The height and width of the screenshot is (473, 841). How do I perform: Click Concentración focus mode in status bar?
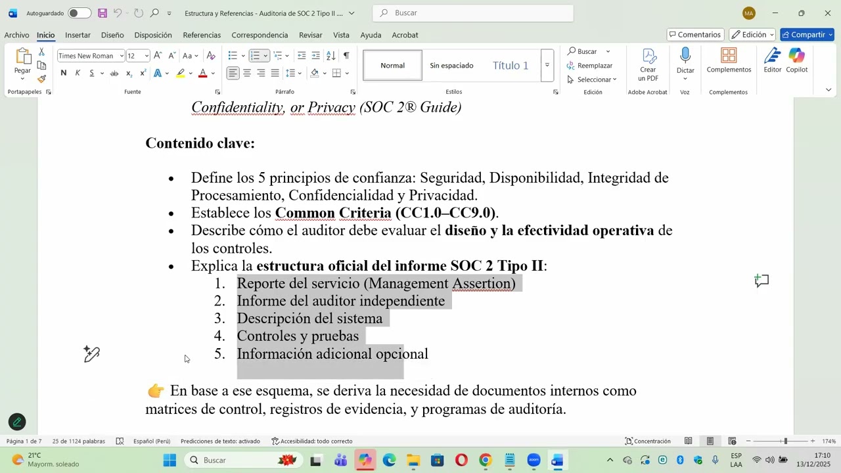648,441
